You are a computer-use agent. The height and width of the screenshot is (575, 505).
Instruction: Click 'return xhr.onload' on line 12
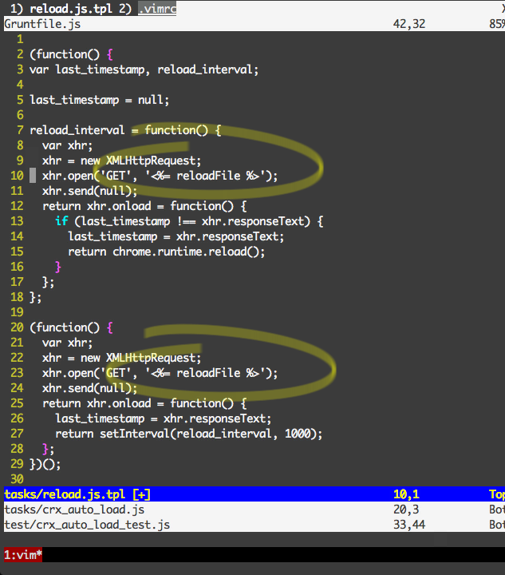click(97, 206)
